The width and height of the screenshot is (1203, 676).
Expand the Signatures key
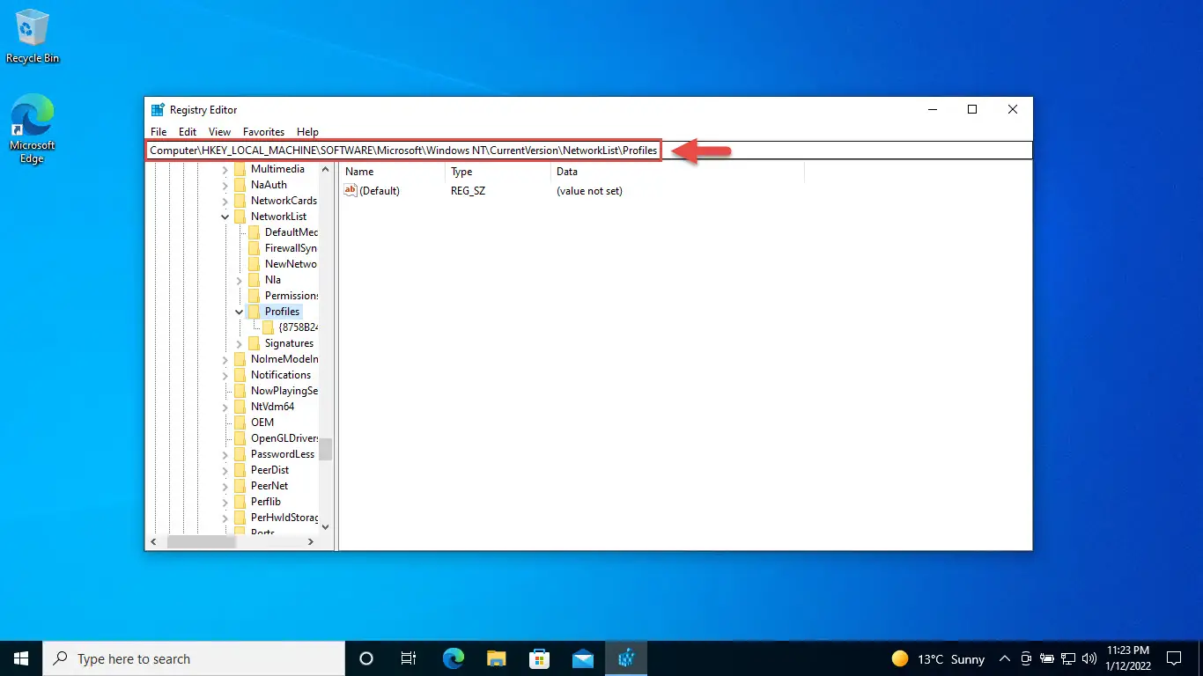tap(240, 343)
